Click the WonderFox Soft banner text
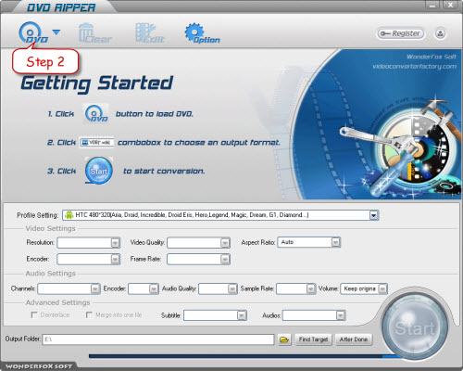The height and width of the screenshot is (371, 463). [432, 57]
